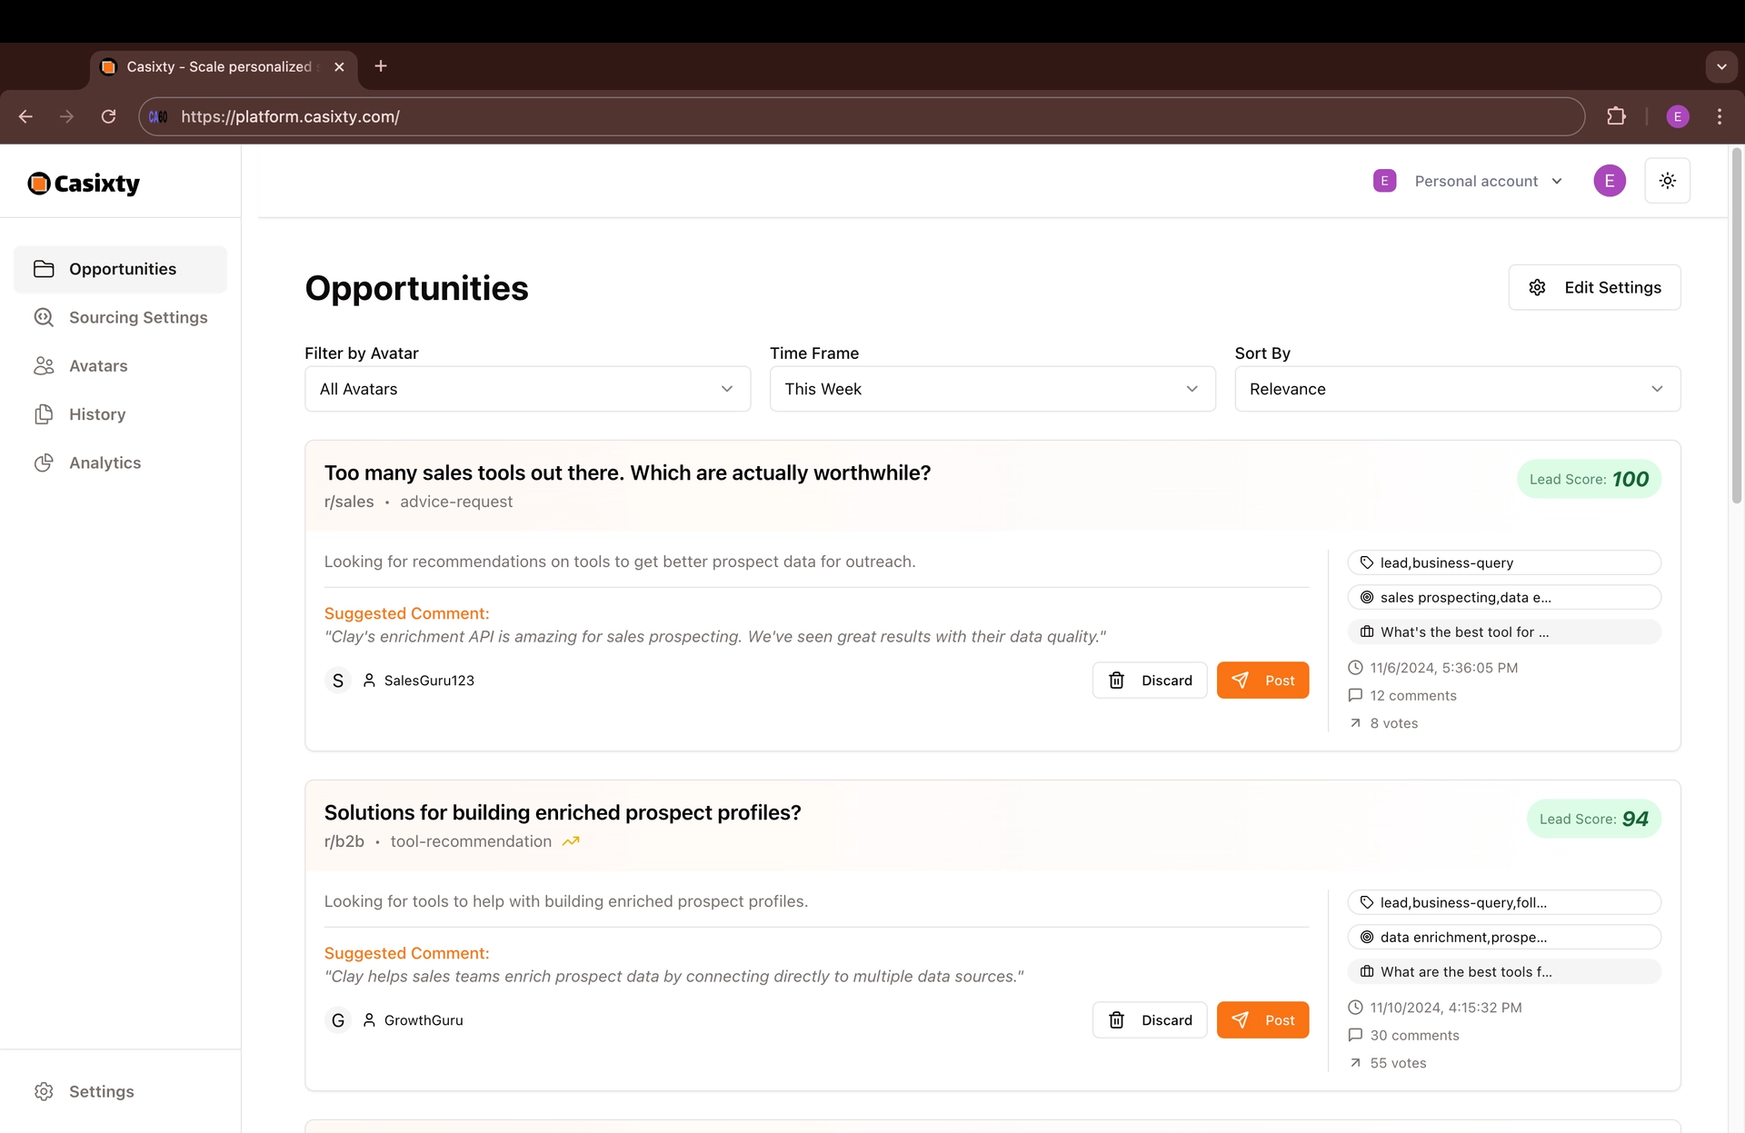Click the 12 comments count
The width and height of the screenshot is (1745, 1133).
point(1413,695)
